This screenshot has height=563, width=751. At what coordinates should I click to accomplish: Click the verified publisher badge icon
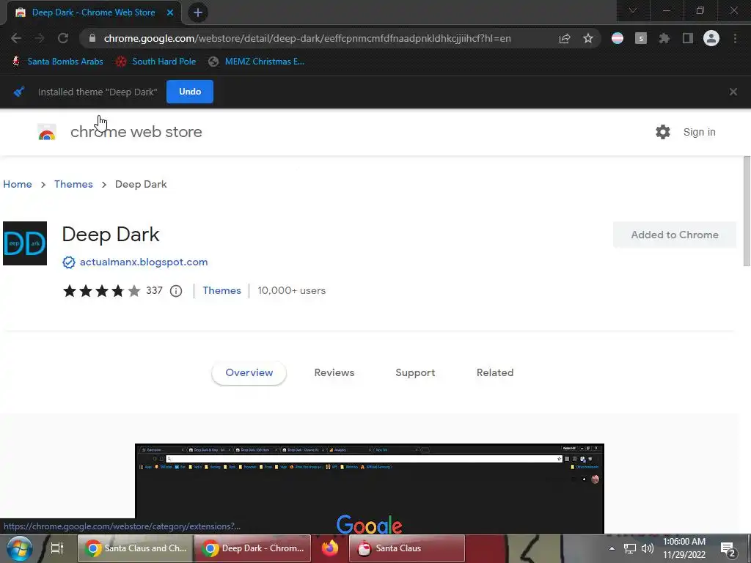68,262
